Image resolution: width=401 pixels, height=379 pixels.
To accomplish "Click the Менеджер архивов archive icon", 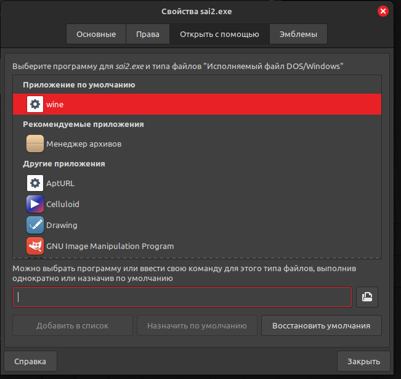I will click(x=35, y=144).
